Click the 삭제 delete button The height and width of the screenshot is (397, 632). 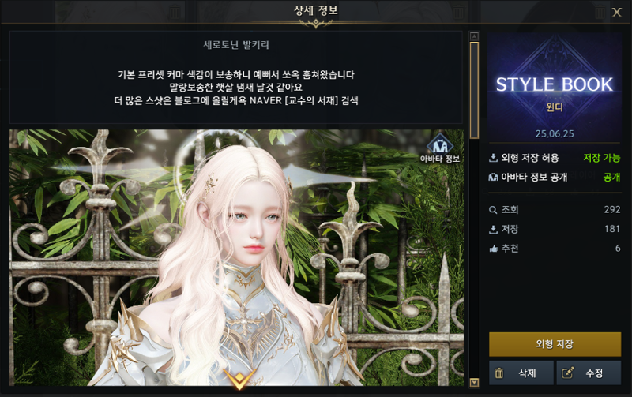pyautogui.click(x=521, y=373)
